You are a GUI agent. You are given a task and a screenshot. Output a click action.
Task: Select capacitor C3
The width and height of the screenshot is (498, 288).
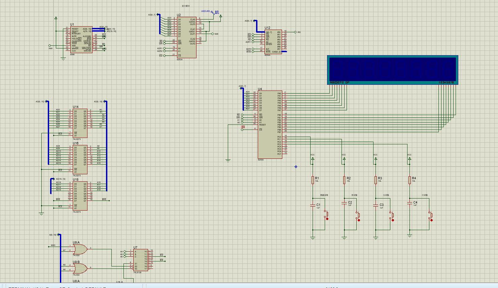pyautogui.click(x=376, y=206)
